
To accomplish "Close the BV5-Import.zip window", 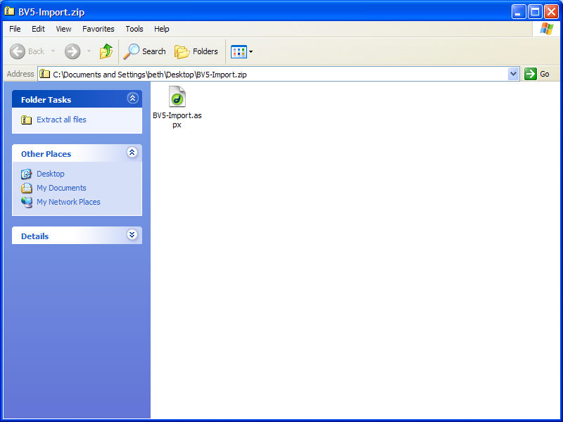I will click(x=551, y=12).
